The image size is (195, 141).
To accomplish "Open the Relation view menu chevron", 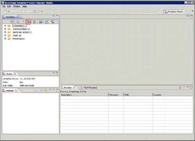I will tap(50, 90).
